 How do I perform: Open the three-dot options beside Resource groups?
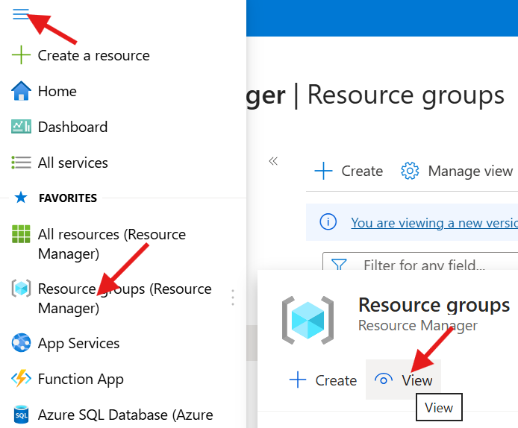(233, 298)
